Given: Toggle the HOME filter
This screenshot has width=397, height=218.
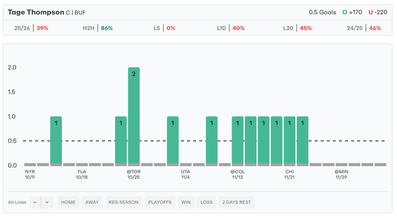Looking at the screenshot, I should click(68, 202).
